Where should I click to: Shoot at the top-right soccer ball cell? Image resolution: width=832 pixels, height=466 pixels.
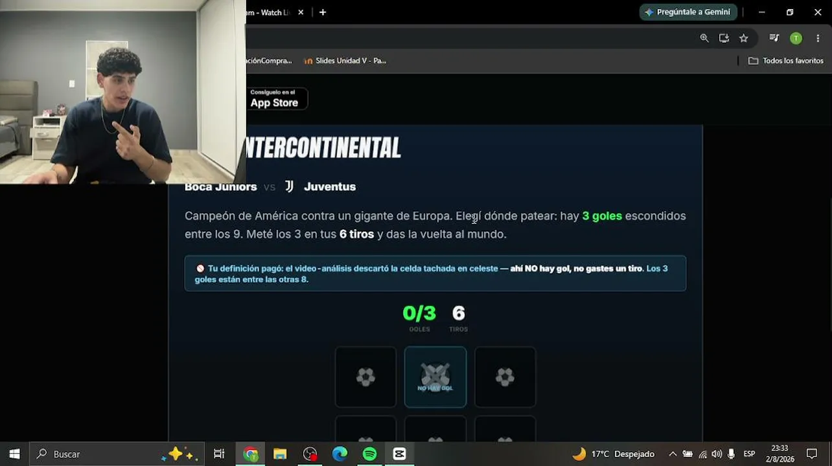[505, 377]
